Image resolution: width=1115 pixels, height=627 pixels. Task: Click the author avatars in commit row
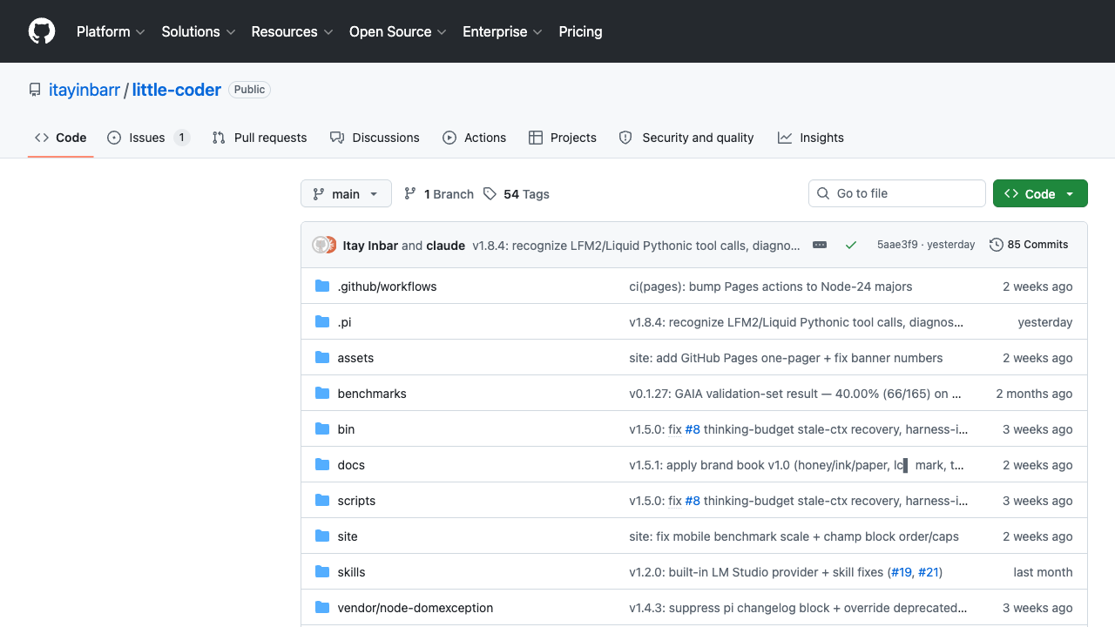pos(324,246)
